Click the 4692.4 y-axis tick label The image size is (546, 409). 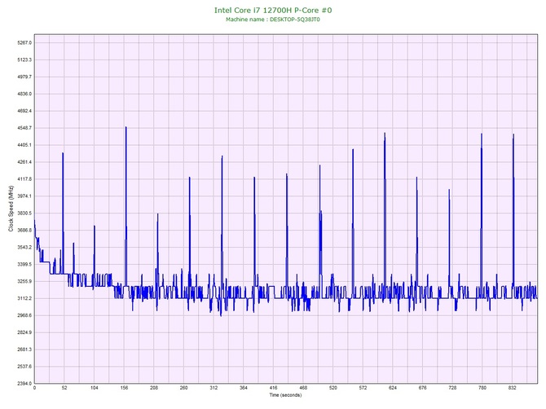click(x=24, y=111)
